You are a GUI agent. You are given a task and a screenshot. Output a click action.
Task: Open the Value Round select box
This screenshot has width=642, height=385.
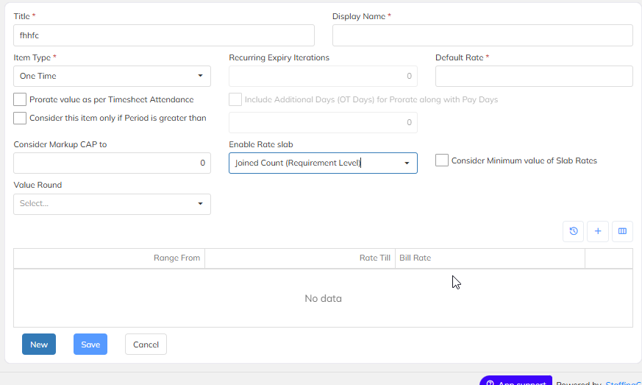coord(112,204)
